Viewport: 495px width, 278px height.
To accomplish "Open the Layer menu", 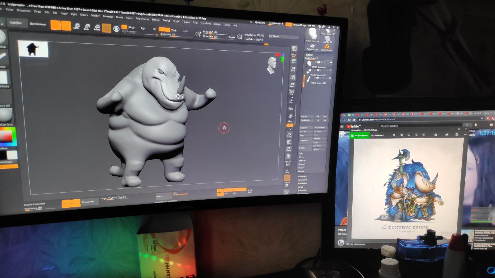I will coord(64,14).
